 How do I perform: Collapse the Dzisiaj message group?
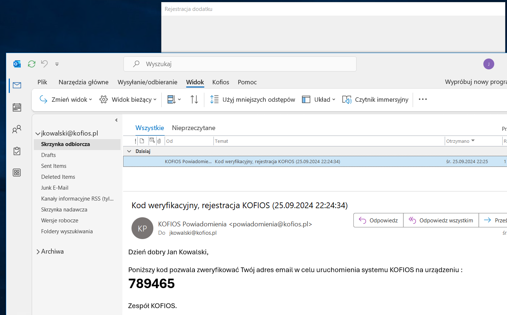[x=129, y=151]
